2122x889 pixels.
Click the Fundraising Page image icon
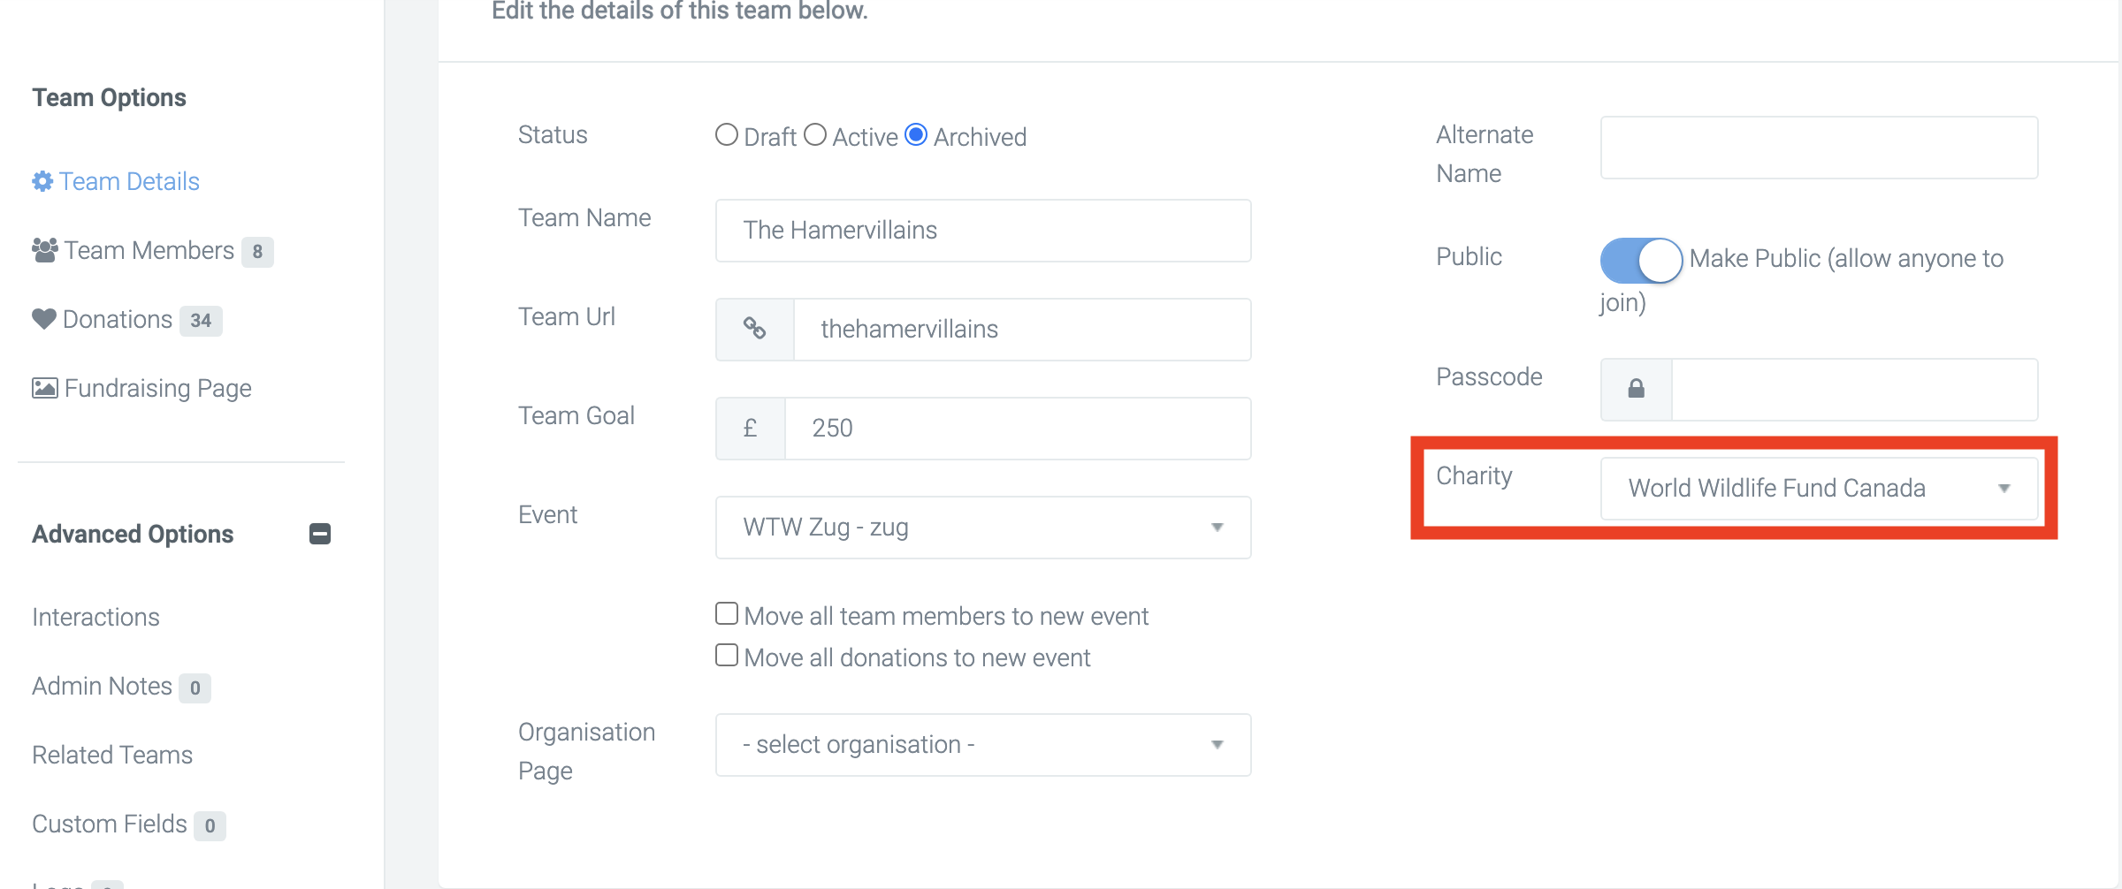[x=45, y=388]
